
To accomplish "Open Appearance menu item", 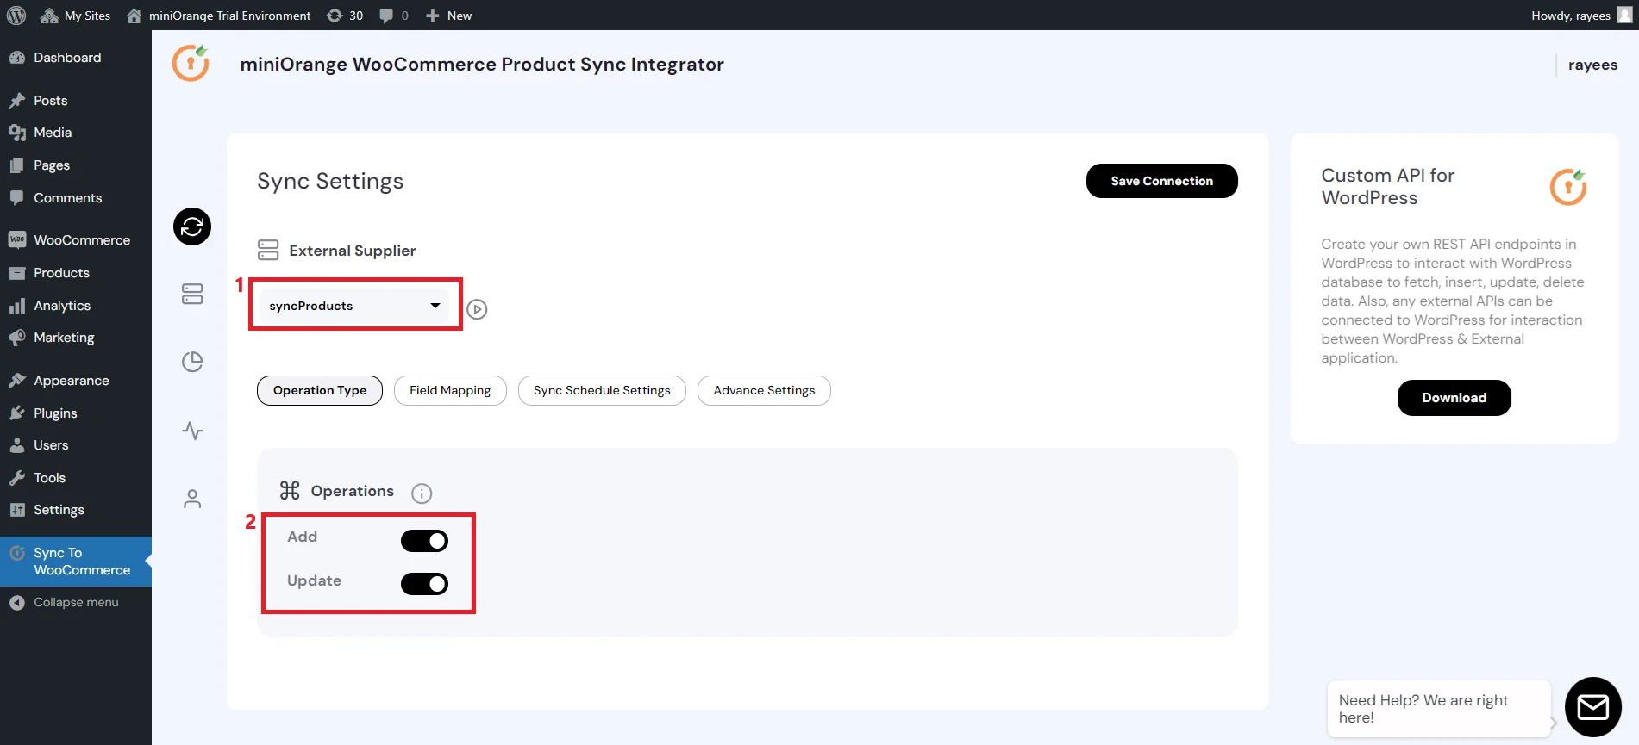I will (76, 381).
